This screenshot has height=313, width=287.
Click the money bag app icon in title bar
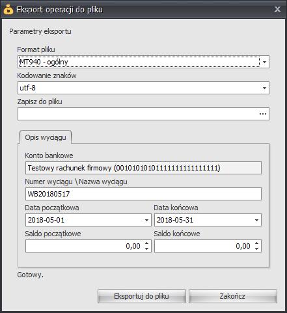point(8,9)
